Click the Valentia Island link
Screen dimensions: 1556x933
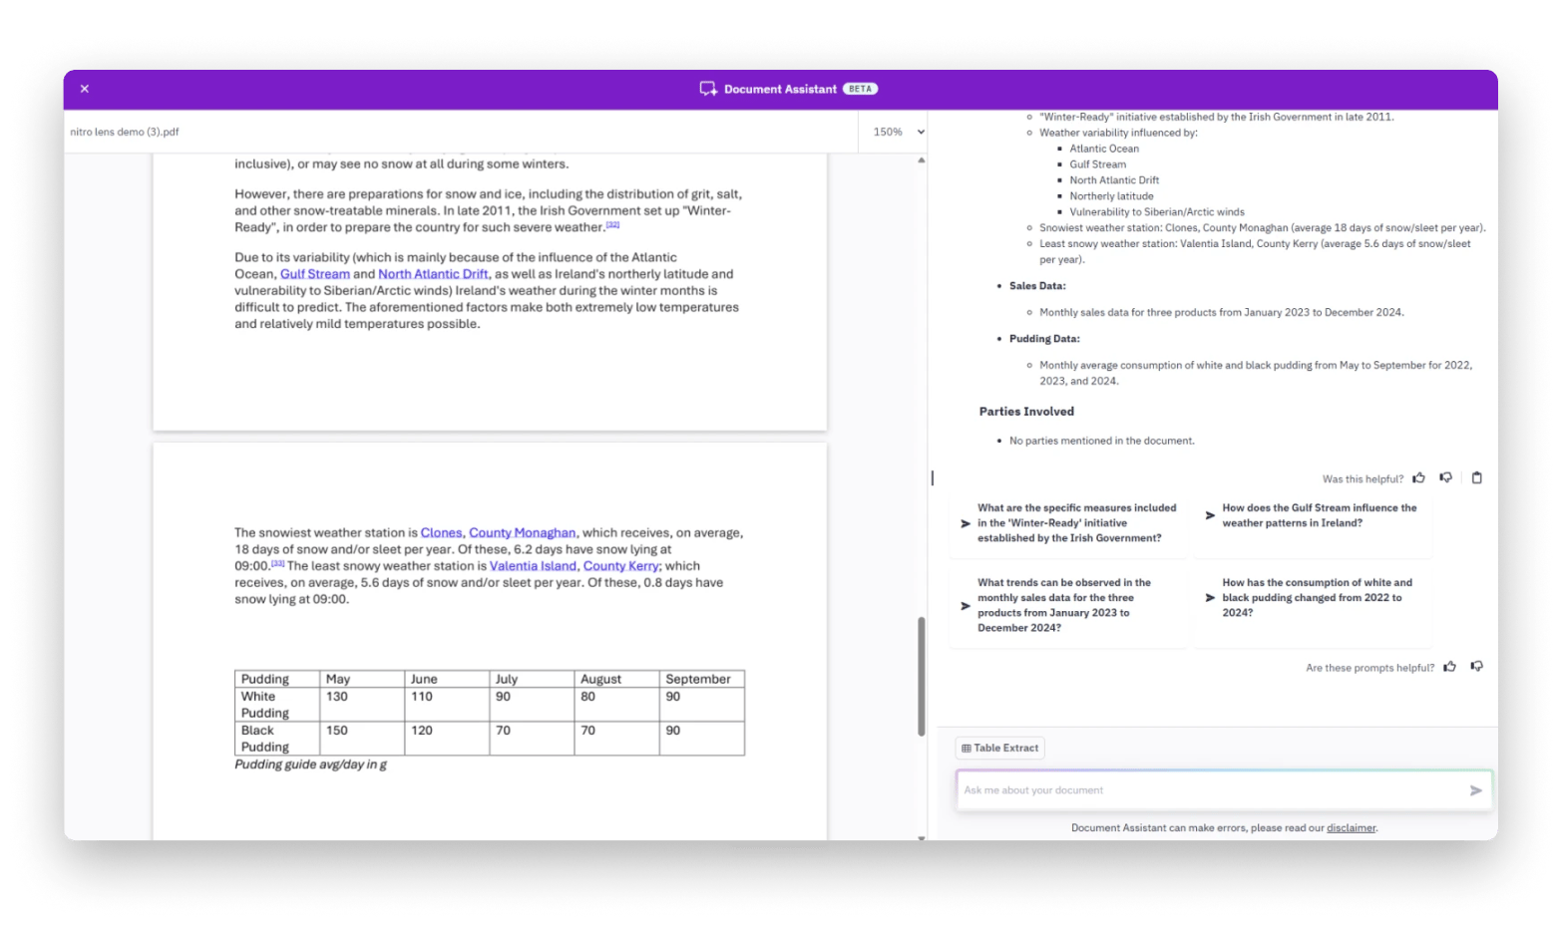point(533,566)
